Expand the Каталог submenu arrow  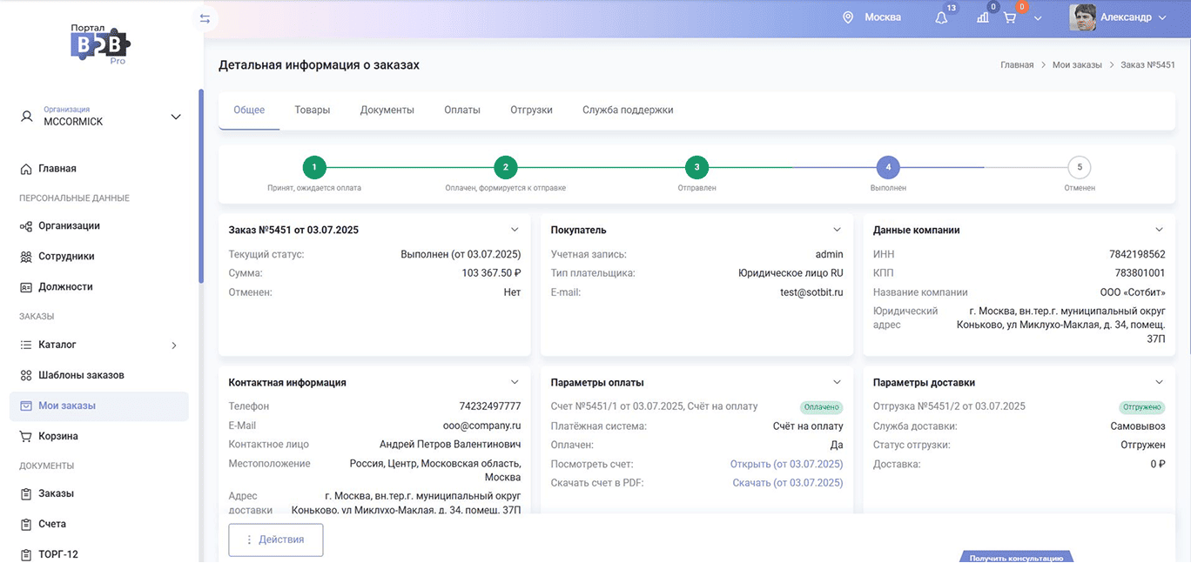point(173,345)
